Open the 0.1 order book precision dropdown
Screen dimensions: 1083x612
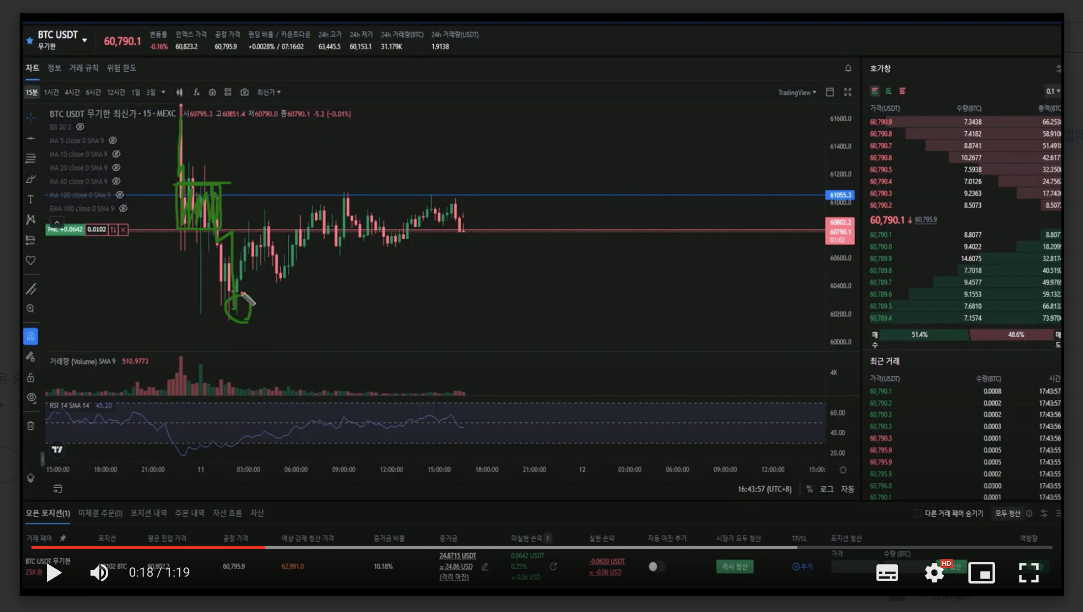point(1053,91)
